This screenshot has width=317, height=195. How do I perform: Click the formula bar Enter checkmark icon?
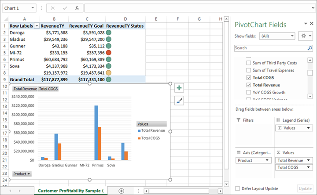tap(65, 8)
